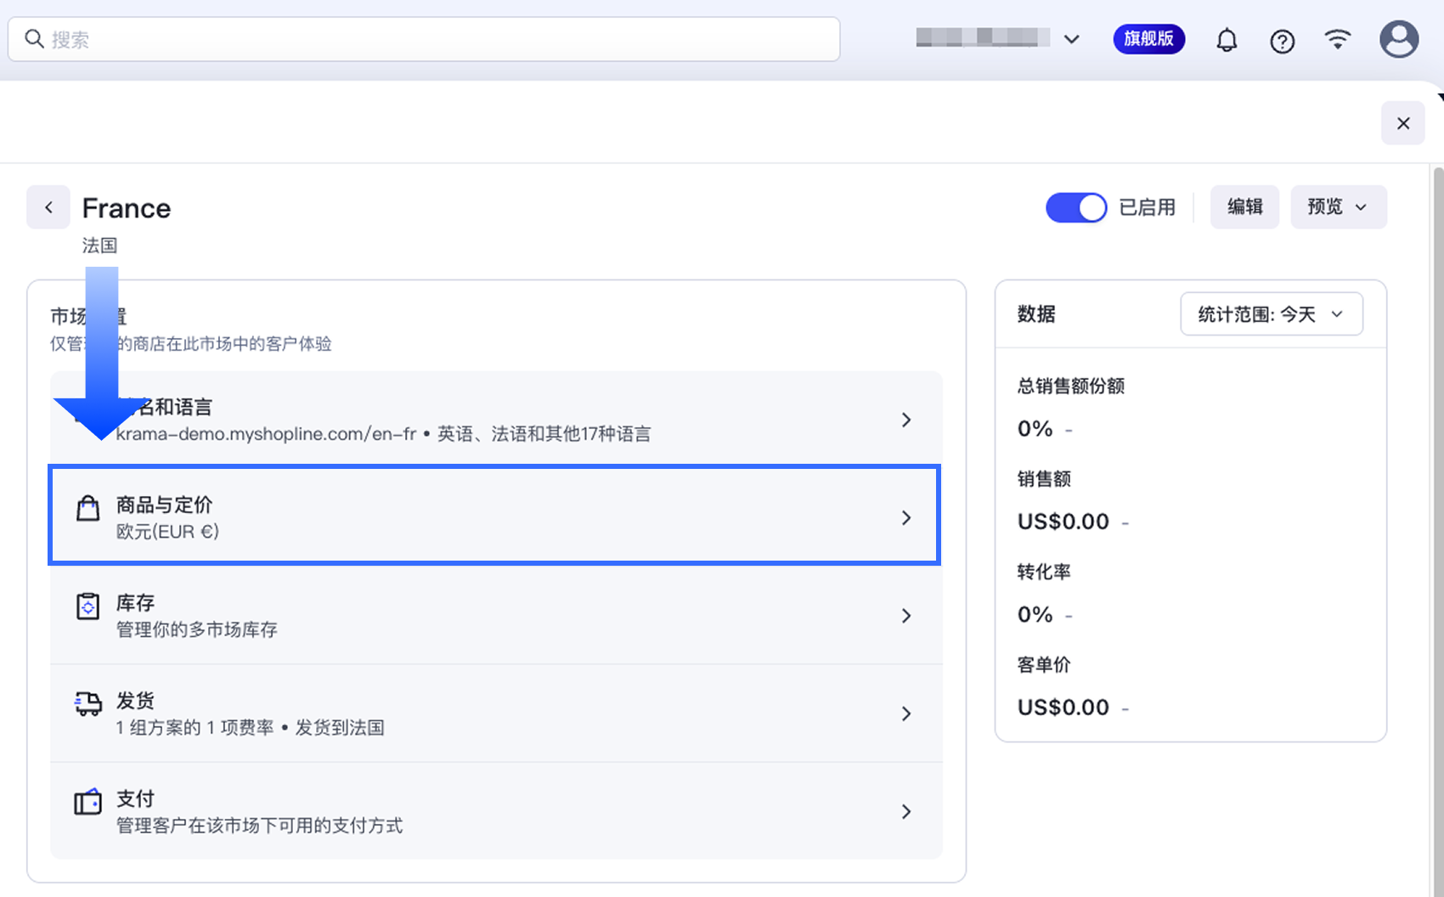
Task: Click the shopping bag icon for 商品与定价
Action: click(x=88, y=509)
